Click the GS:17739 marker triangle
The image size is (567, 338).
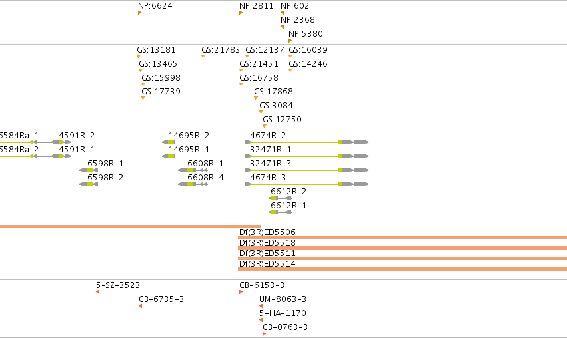pyautogui.click(x=143, y=98)
